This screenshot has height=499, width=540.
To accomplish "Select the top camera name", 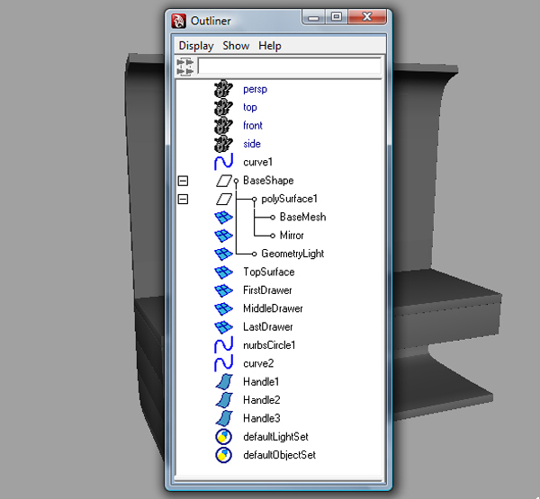I will 250,108.
